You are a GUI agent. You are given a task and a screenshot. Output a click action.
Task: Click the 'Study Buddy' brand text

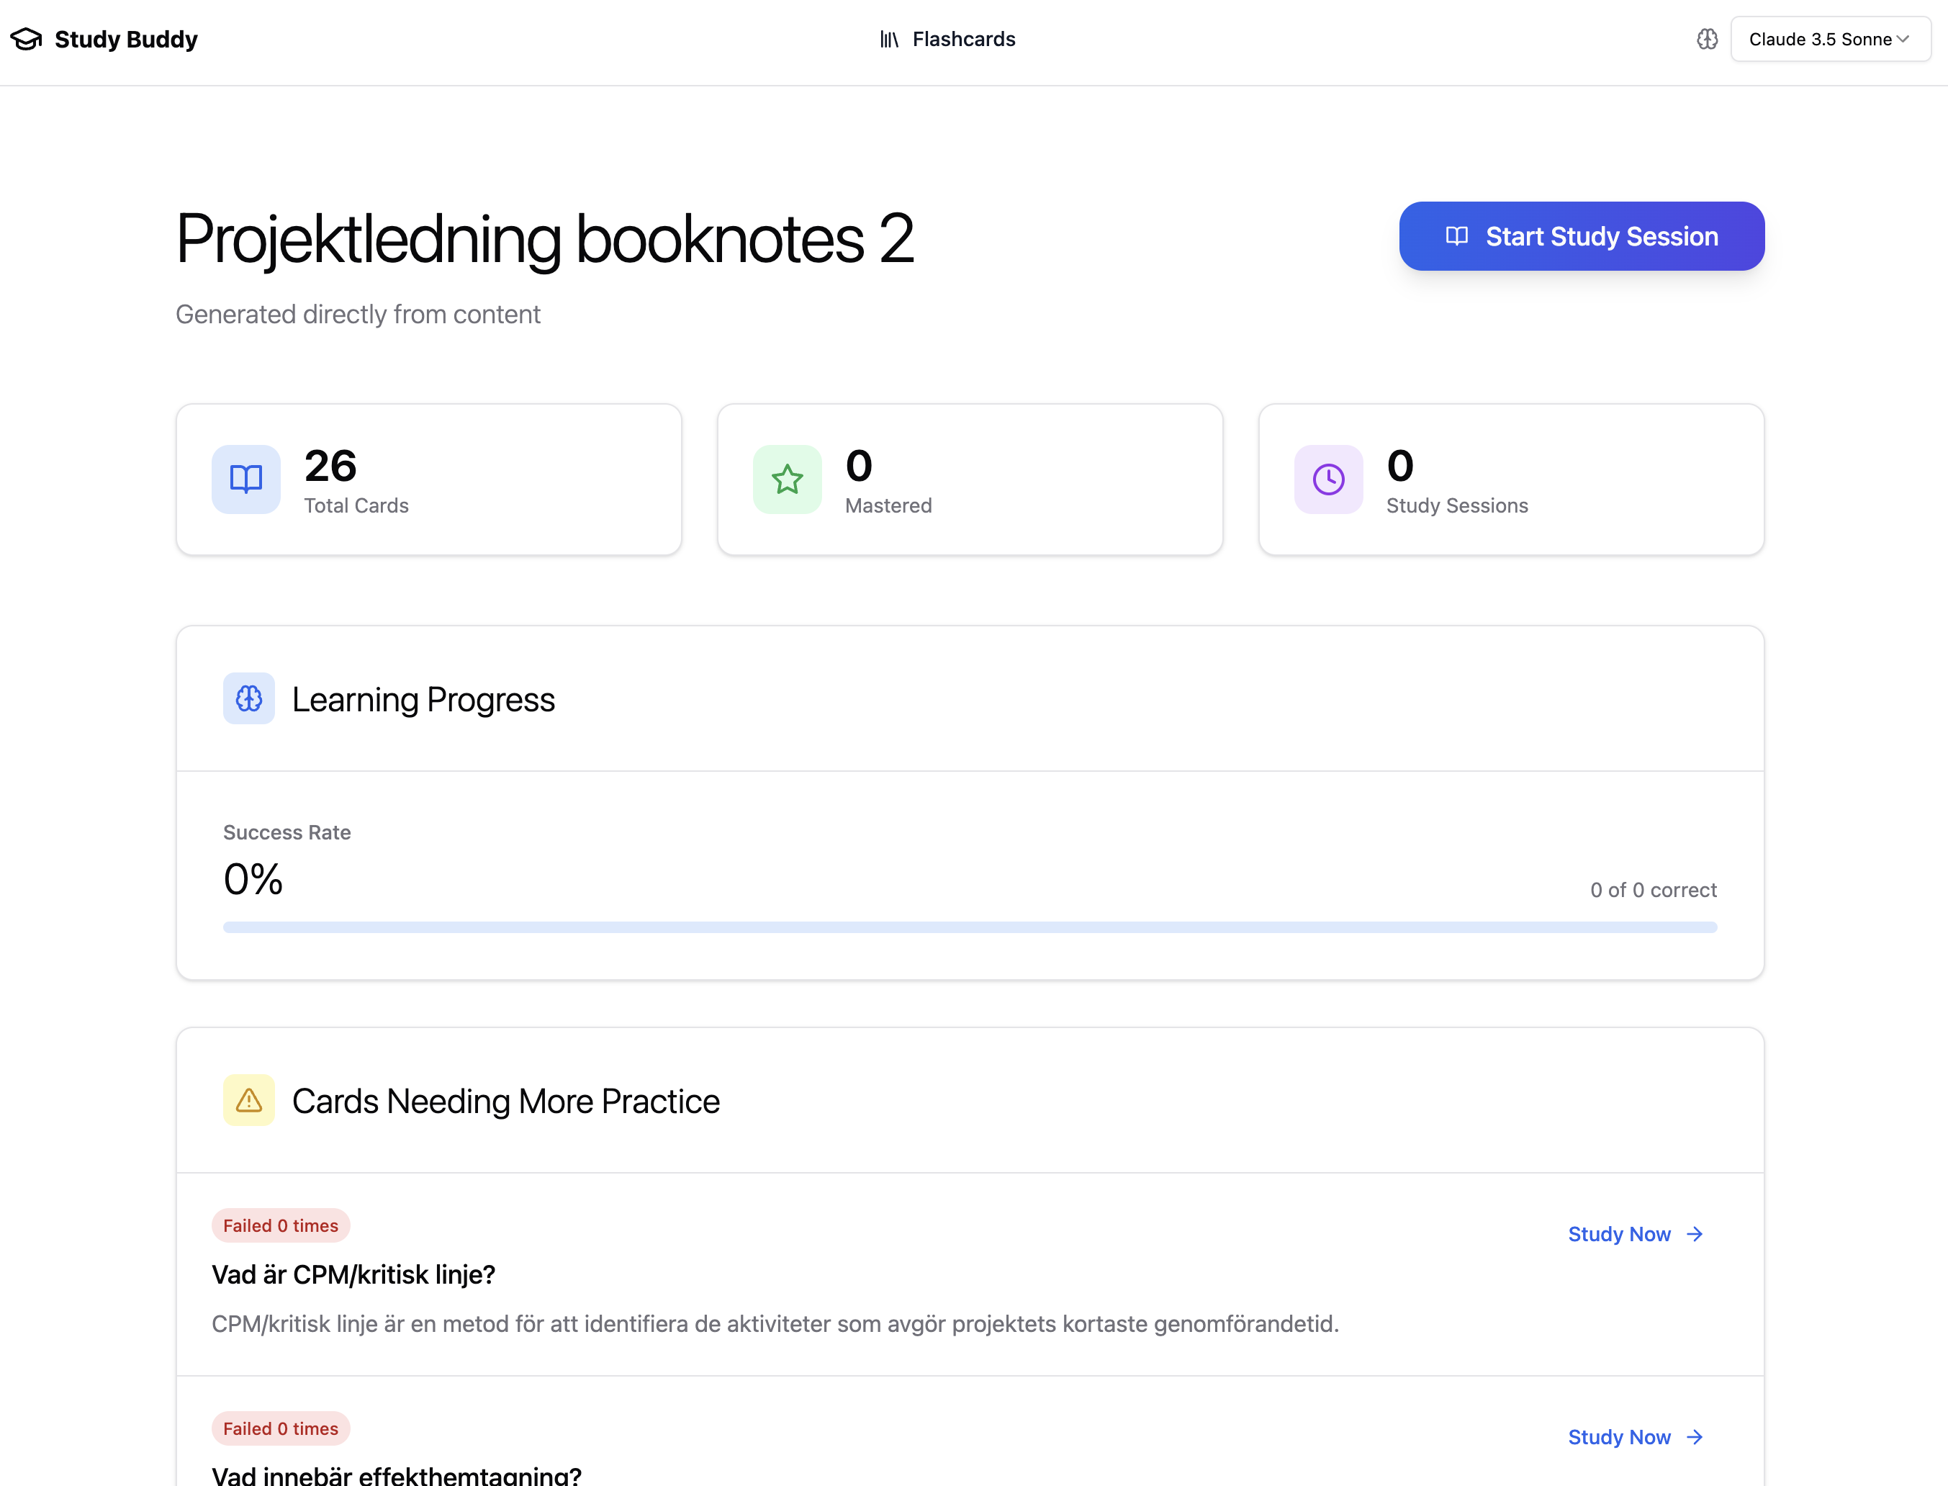click(x=127, y=39)
